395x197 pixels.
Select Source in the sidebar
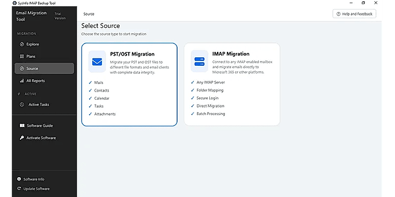click(x=44, y=69)
